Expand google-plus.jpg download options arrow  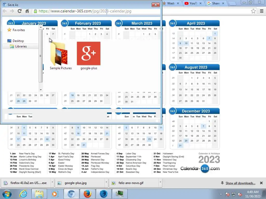[106, 182]
